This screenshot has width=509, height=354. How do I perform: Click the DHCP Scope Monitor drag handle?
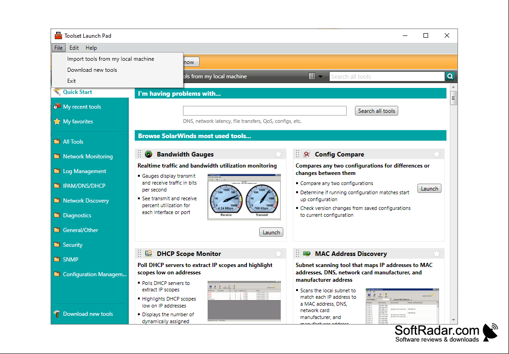coord(139,254)
